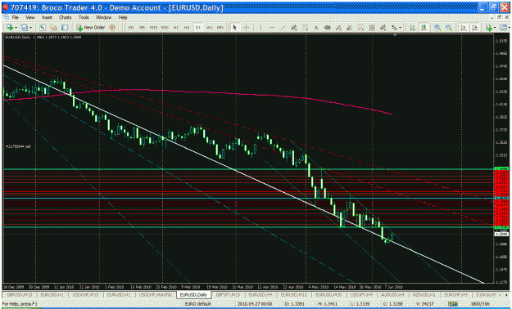Switch to the GBPJPY,M15 chart tab
This screenshot has width=512, height=309.
228,294
